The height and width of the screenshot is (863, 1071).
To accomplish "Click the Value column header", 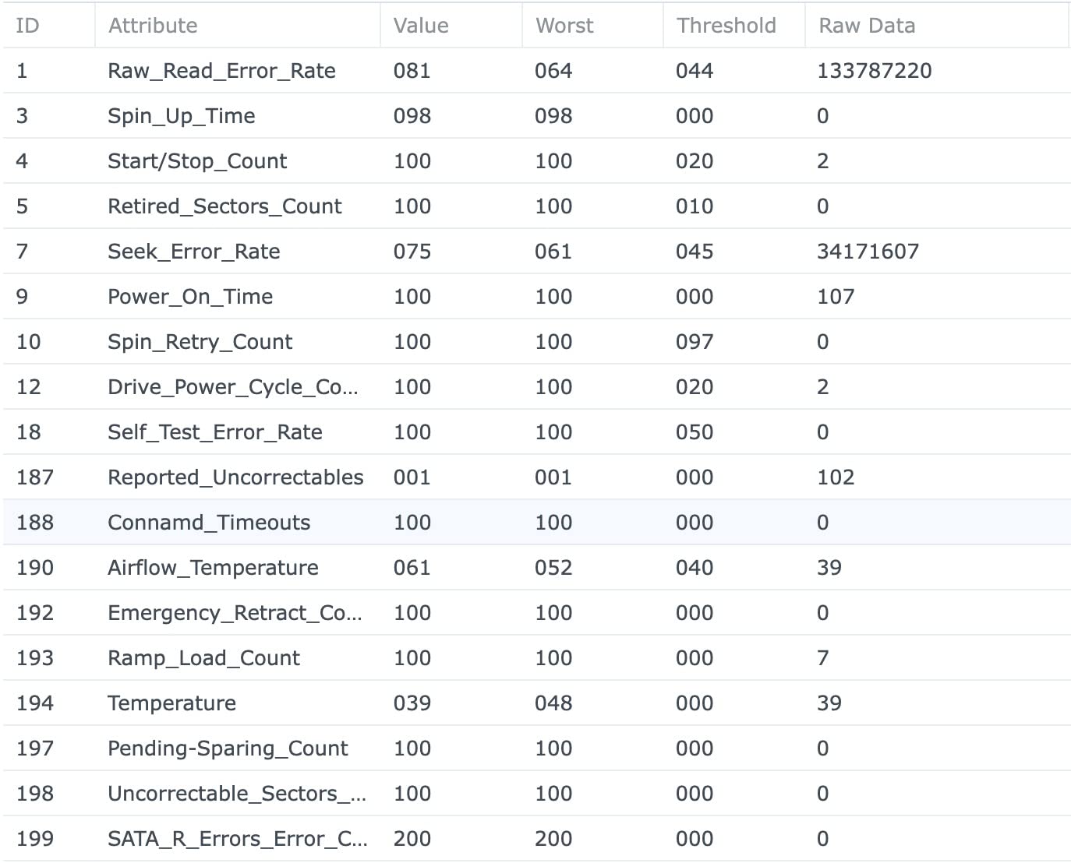I will click(451, 26).
